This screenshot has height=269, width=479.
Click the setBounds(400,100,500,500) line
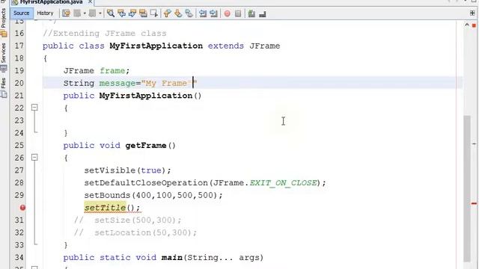(153, 195)
